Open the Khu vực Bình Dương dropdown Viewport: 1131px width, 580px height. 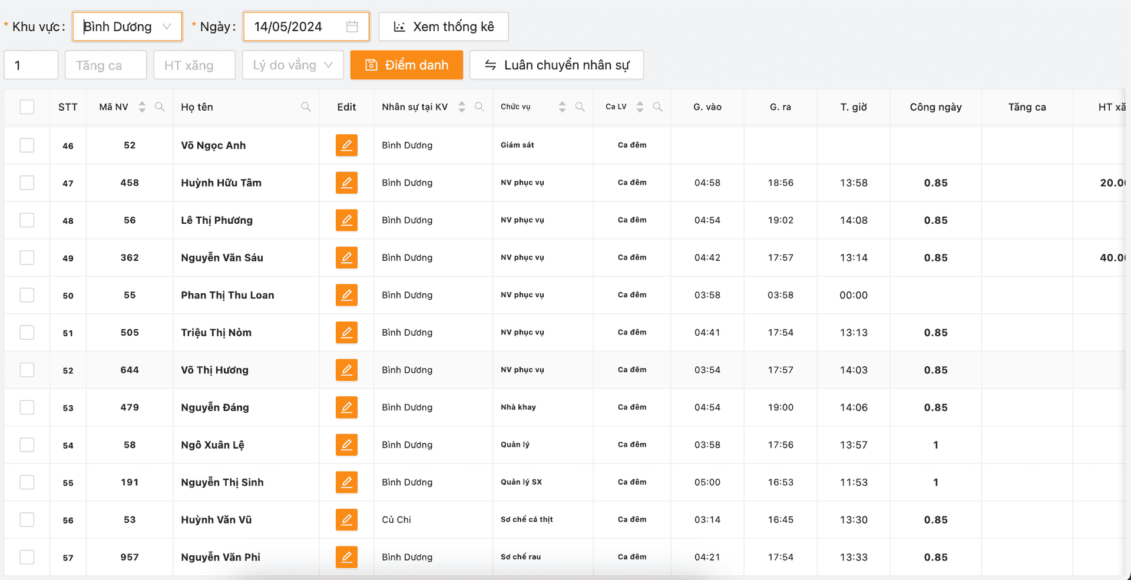tap(127, 26)
